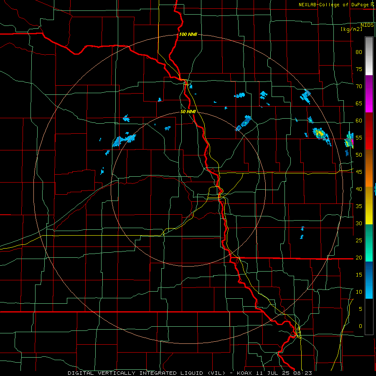This screenshot has width=376, height=376.
Task: Click the 10 value on color scale
Action: pyautogui.click(x=359, y=292)
